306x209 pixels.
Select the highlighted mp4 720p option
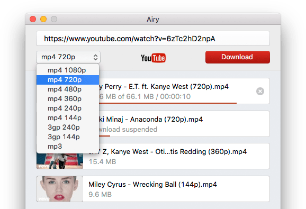pos(68,80)
